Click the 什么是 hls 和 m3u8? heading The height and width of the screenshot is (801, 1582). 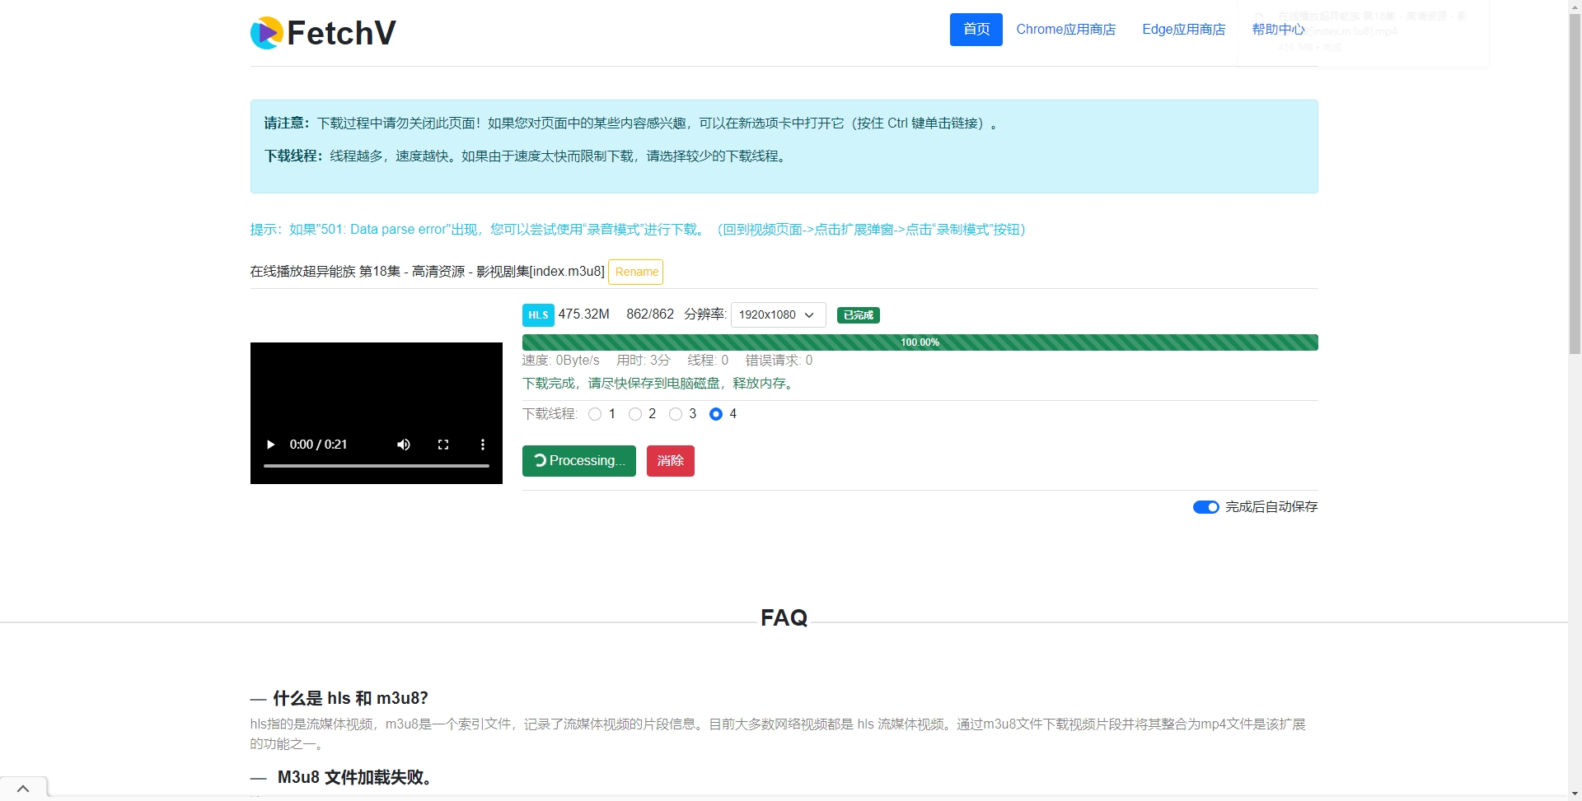tap(350, 698)
